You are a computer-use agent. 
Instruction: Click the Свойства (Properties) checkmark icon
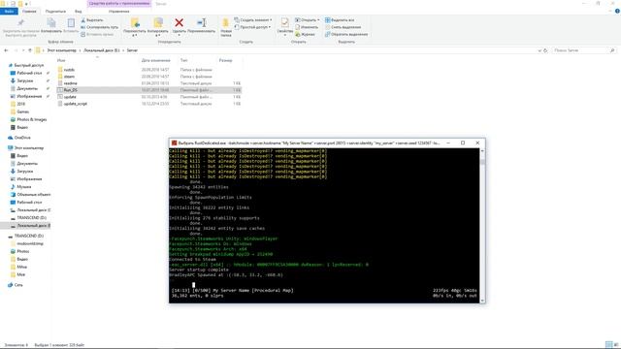coord(284,23)
